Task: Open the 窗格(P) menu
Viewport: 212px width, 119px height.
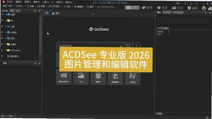Action: (x=37, y=2)
